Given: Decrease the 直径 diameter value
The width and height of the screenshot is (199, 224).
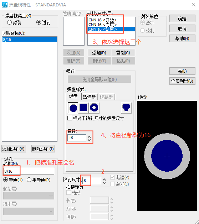Looking at the screenshot, I should point(90,140).
